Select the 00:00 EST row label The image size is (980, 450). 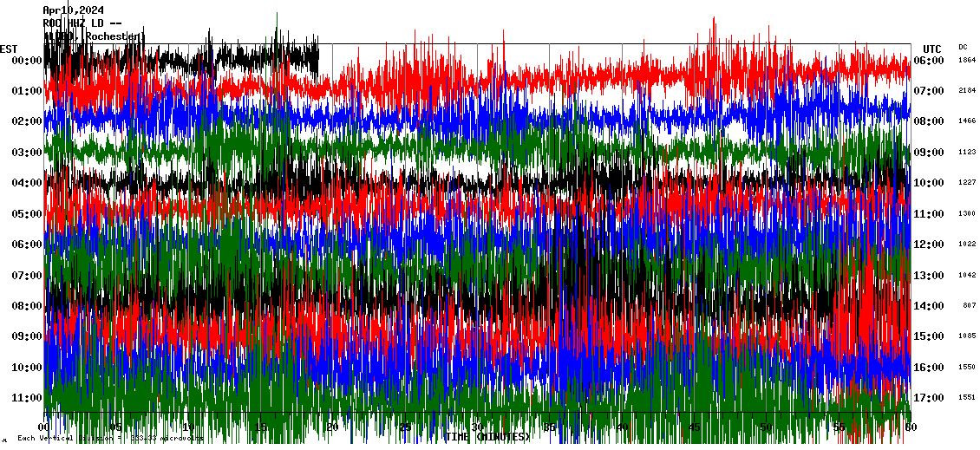click(x=27, y=61)
